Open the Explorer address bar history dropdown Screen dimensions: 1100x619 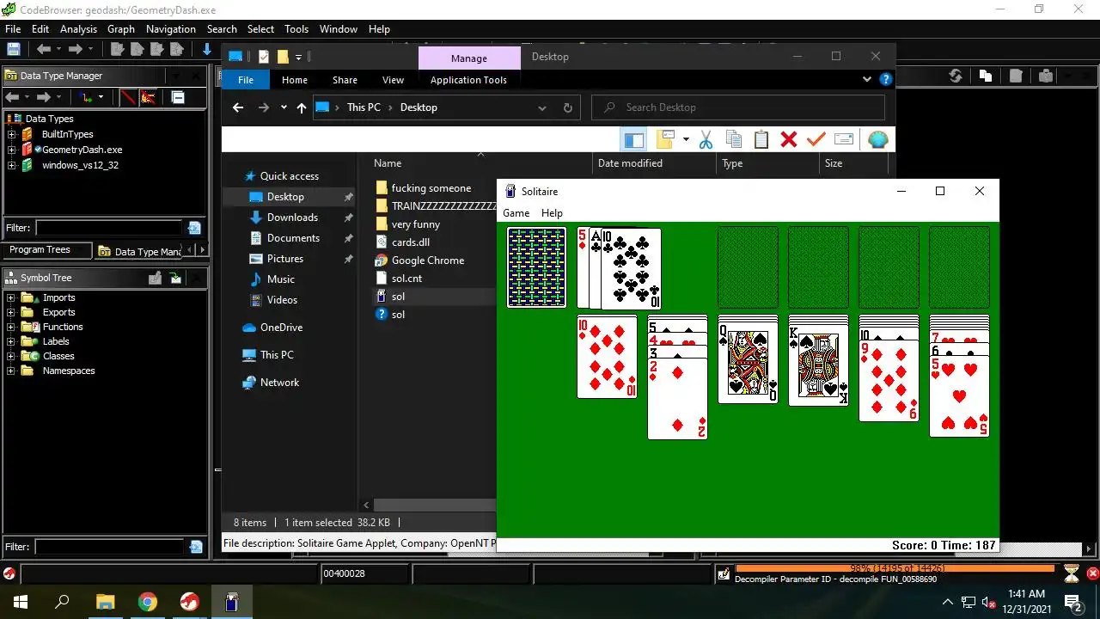(x=542, y=107)
